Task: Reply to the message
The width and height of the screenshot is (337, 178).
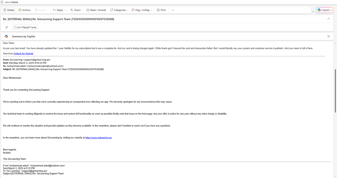Action: [58, 10]
